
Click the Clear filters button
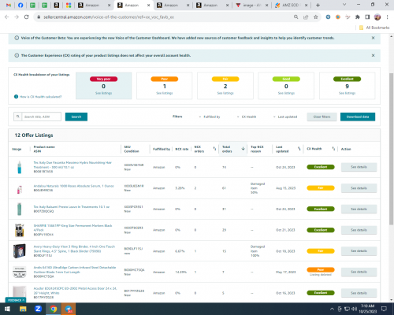point(322,117)
